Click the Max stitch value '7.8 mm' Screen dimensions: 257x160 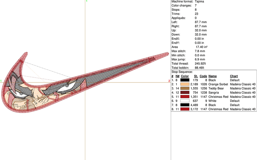click(200, 51)
